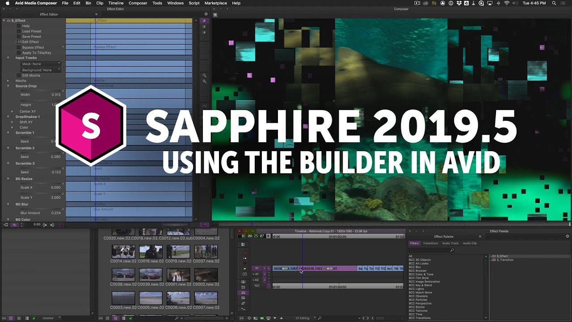
Task: Click the yellow extract arrow tool in timeline
Action: click(244, 258)
